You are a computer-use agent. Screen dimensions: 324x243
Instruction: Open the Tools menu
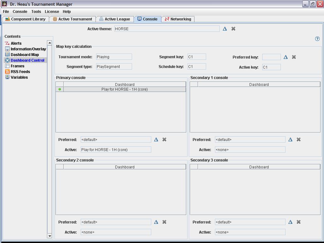[36, 12]
